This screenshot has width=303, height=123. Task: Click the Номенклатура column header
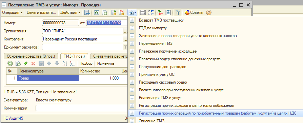(48, 71)
